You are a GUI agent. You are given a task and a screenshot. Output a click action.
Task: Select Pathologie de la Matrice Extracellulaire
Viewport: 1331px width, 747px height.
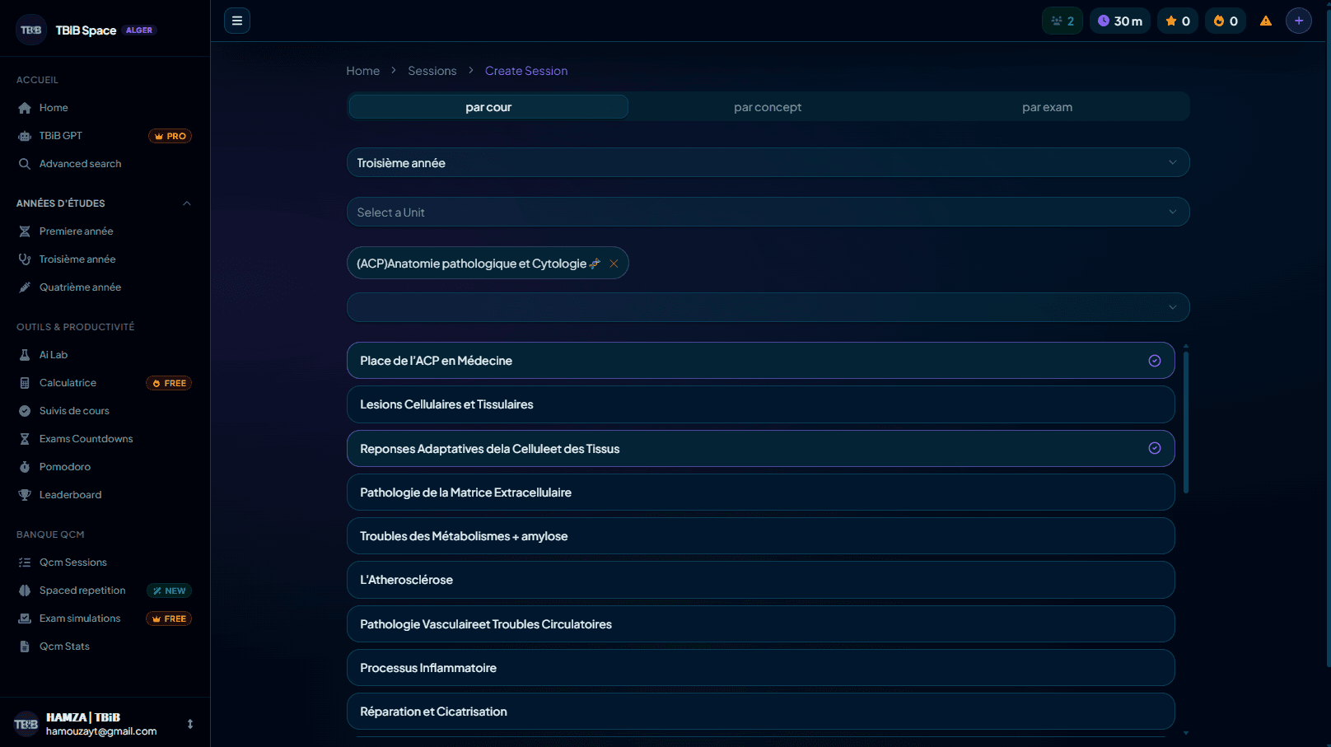coord(760,493)
